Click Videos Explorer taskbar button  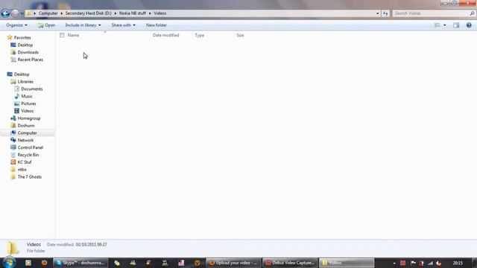pos(347,263)
